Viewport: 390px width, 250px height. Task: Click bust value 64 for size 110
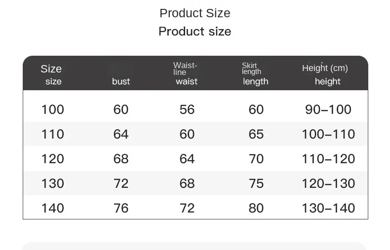121,134
